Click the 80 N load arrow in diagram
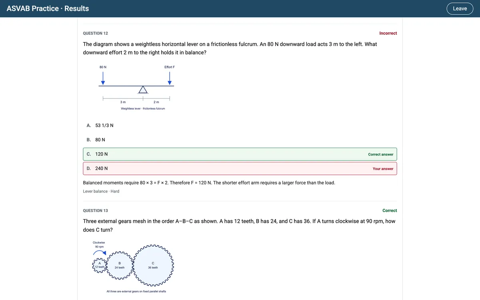 103,78
